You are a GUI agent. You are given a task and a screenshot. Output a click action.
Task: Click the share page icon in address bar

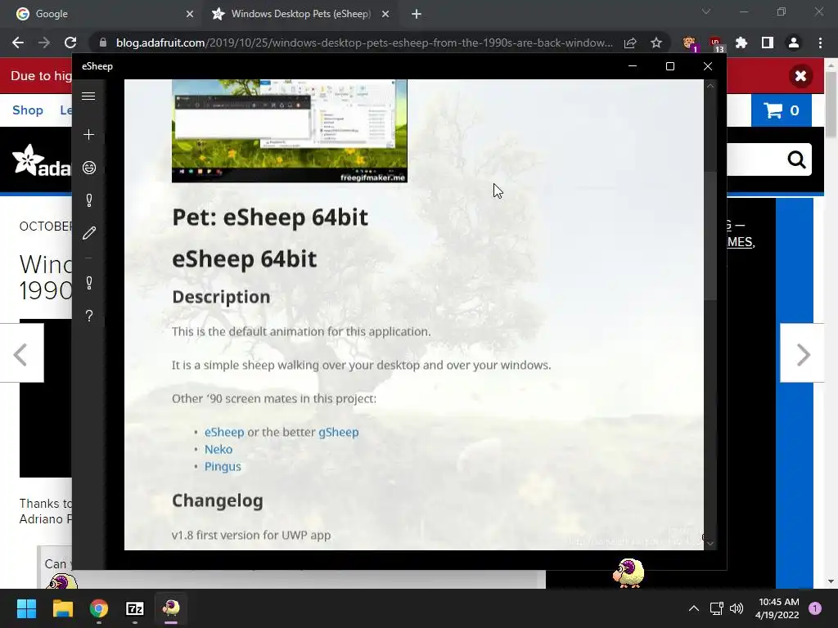point(630,43)
